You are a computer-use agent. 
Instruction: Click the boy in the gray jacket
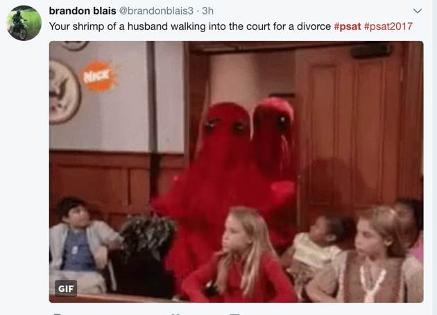83,246
